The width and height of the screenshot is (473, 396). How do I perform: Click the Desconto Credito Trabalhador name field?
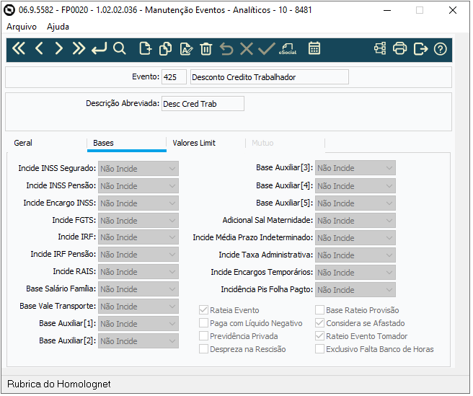270,77
